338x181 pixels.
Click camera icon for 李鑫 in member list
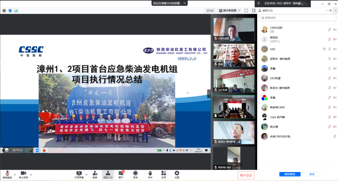[335, 68]
